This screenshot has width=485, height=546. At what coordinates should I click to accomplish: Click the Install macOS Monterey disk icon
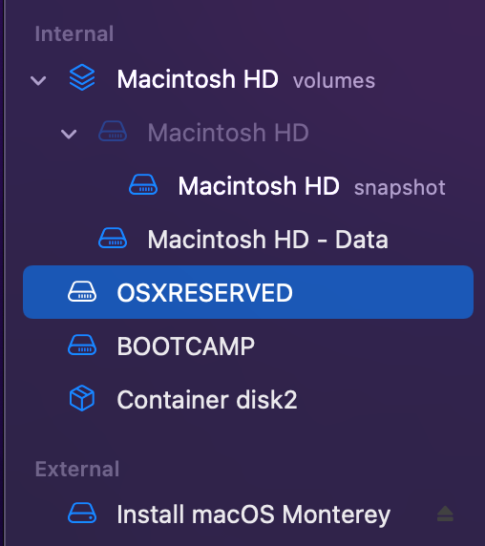click(x=82, y=513)
